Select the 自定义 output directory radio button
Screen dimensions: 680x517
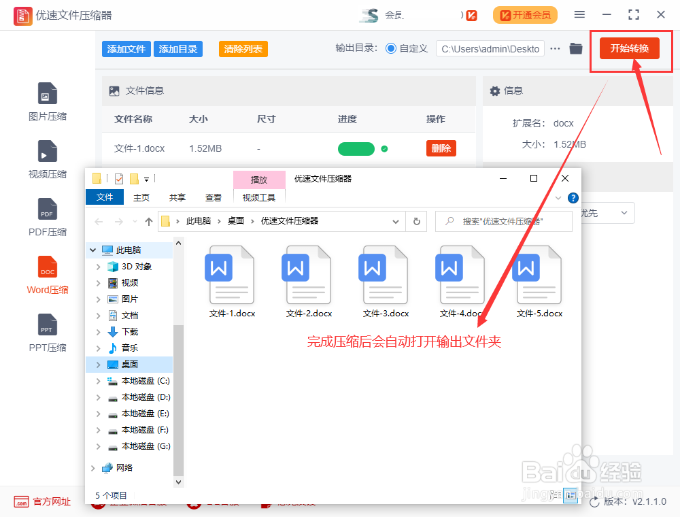click(x=391, y=48)
